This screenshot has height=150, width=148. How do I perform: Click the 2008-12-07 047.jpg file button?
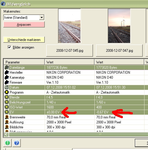119,51
